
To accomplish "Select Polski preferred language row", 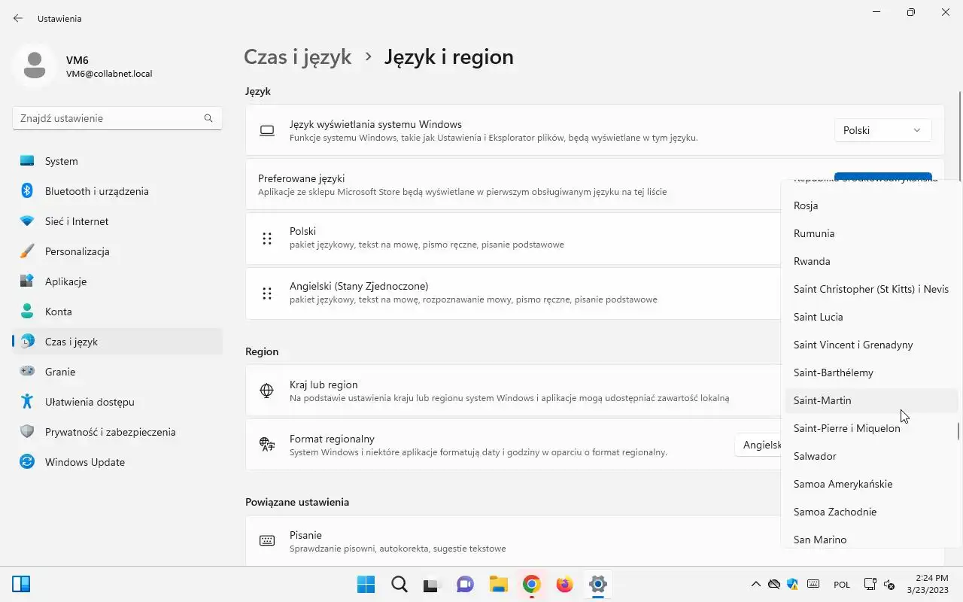I will click(513, 239).
